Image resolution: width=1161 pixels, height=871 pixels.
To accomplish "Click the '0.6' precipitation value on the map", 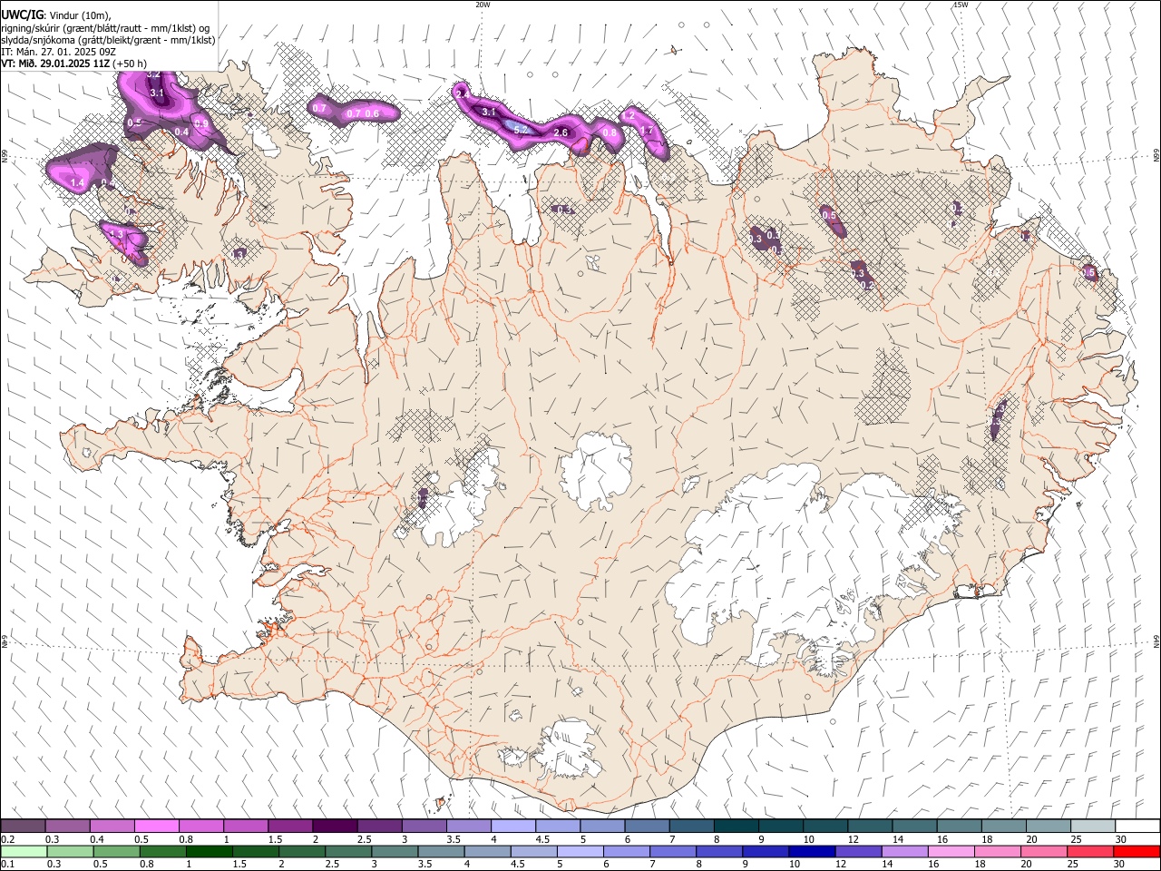I will coord(372,113).
